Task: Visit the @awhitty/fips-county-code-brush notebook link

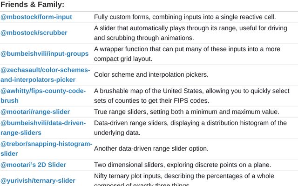Action: coord(43,95)
